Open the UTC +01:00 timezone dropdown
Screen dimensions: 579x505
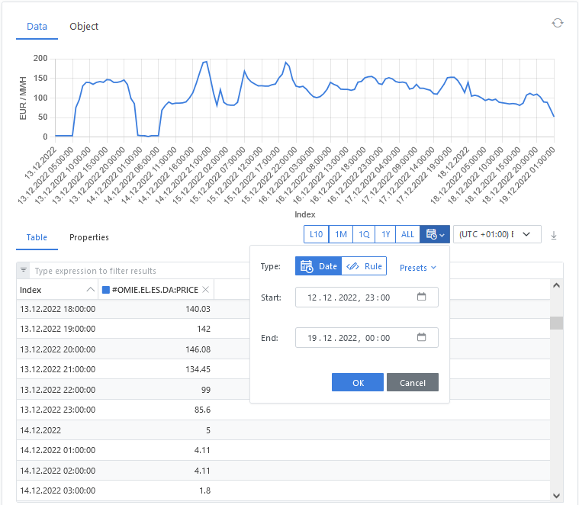click(x=497, y=234)
